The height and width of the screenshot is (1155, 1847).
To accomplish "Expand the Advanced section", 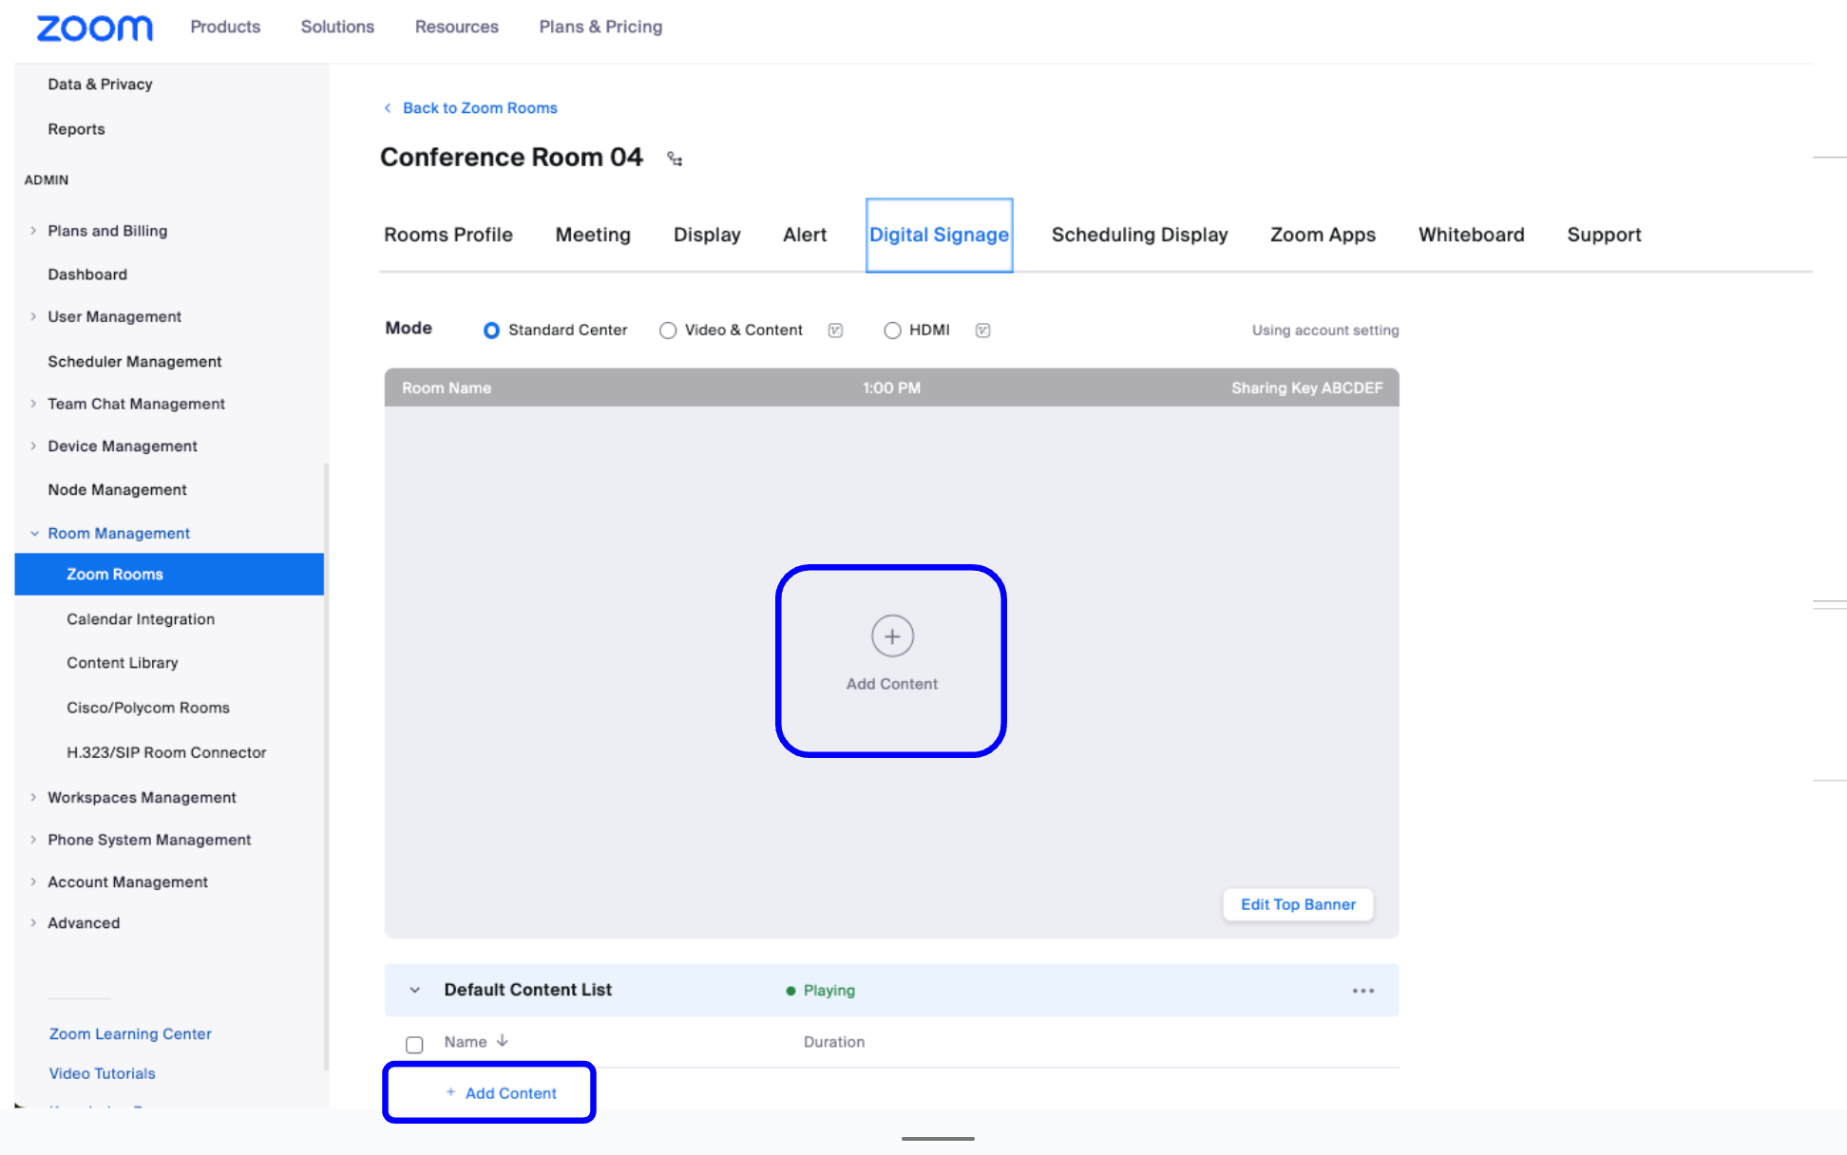I will coord(33,923).
